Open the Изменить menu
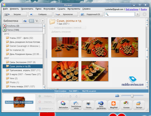The height and width of the screenshot is (116, 151). click(14, 9)
